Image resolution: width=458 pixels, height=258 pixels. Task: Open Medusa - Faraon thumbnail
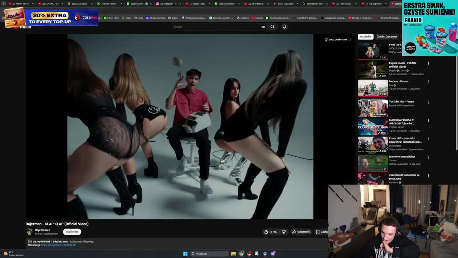(373, 88)
